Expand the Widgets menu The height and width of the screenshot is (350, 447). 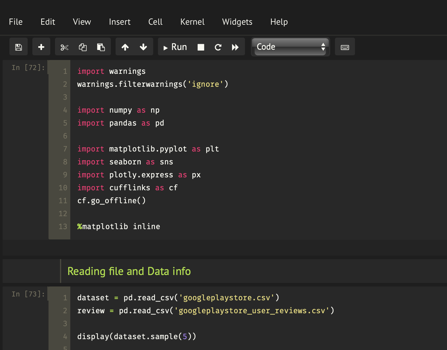pyautogui.click(x=237, y=22)
